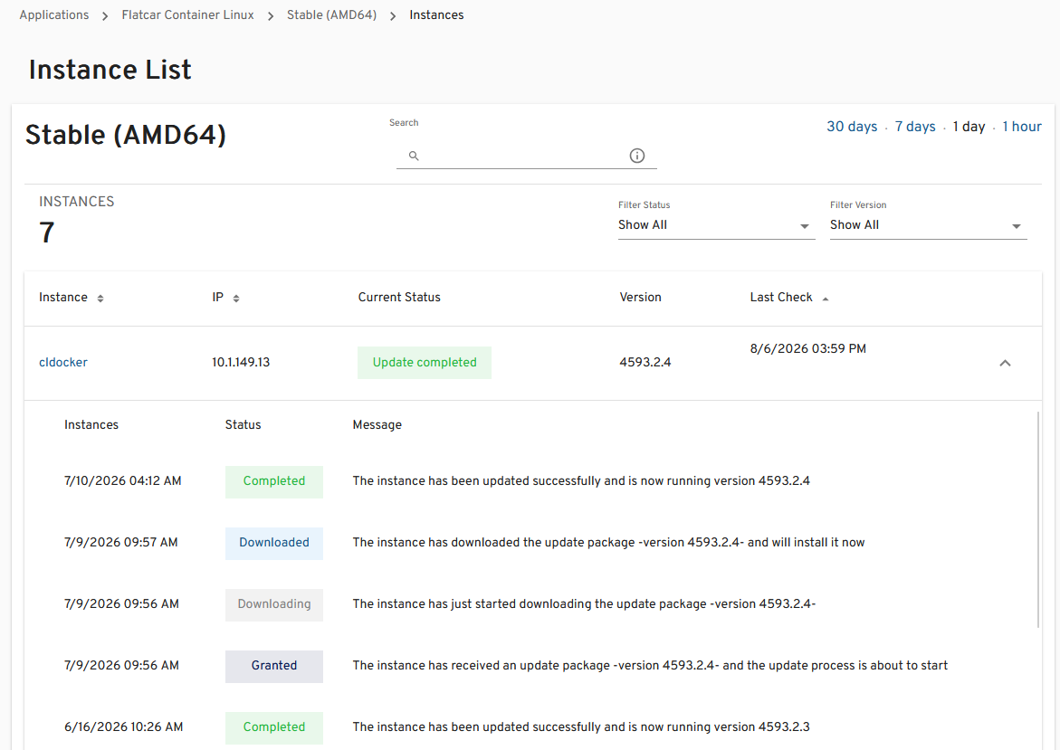
Task: Click the Instances count 7
Action: click(x=47, y=233)
